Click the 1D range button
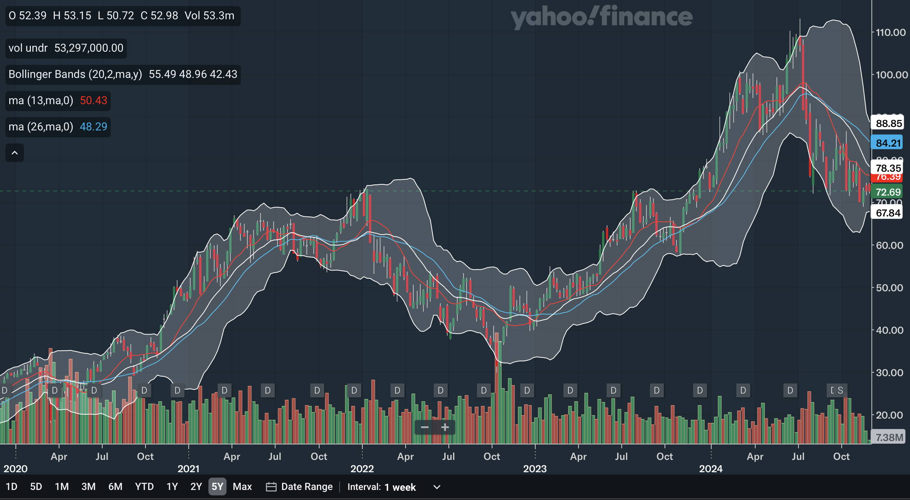 [12, 486]
